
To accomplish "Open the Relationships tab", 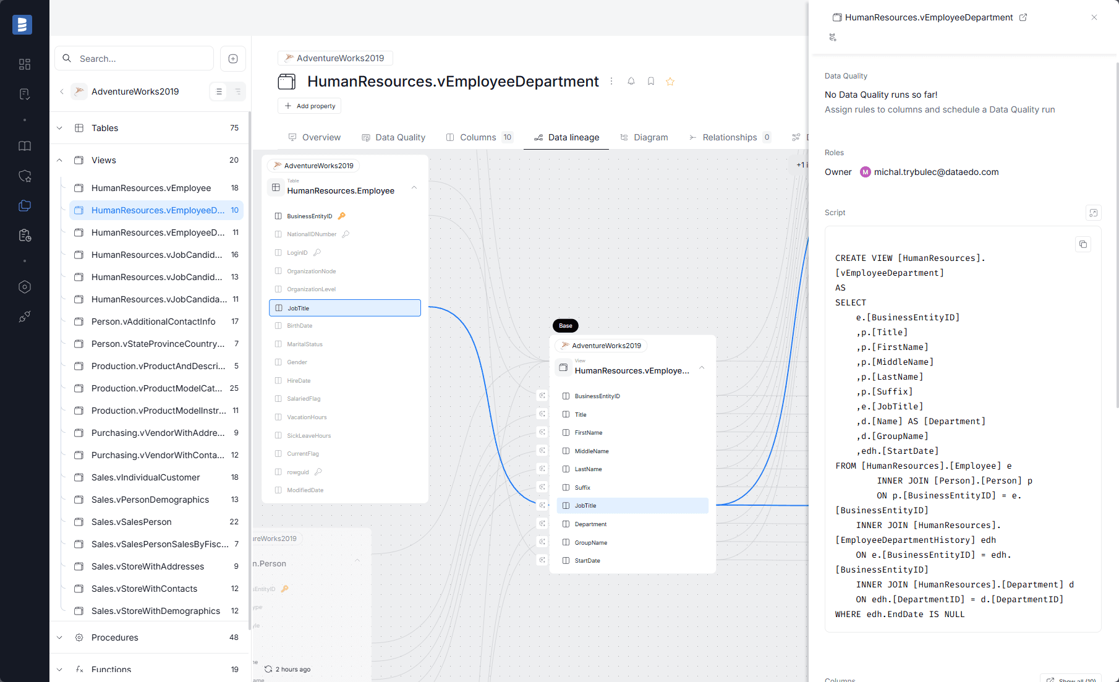I will pos(730,137).
